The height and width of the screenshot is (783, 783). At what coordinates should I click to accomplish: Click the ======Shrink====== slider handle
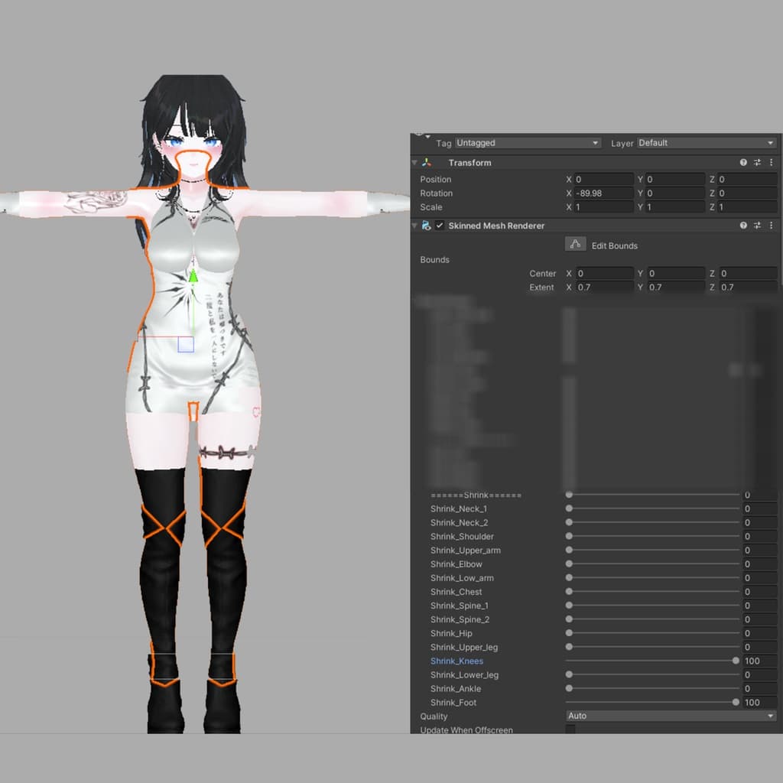(x=569, y=495)
